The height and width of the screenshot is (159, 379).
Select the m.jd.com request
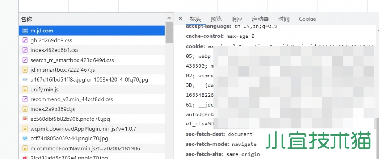pyautogui.click(x=92, y=31)
